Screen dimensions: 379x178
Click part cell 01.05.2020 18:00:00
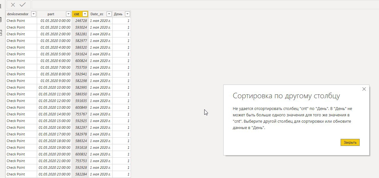point(54,141)
